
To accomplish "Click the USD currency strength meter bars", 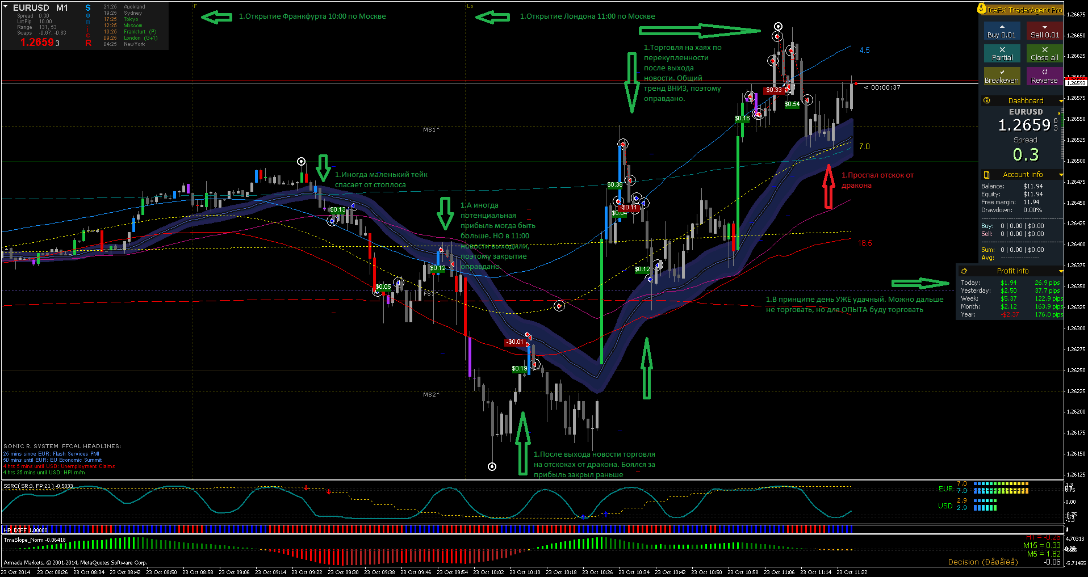I will tap(985, 504).
